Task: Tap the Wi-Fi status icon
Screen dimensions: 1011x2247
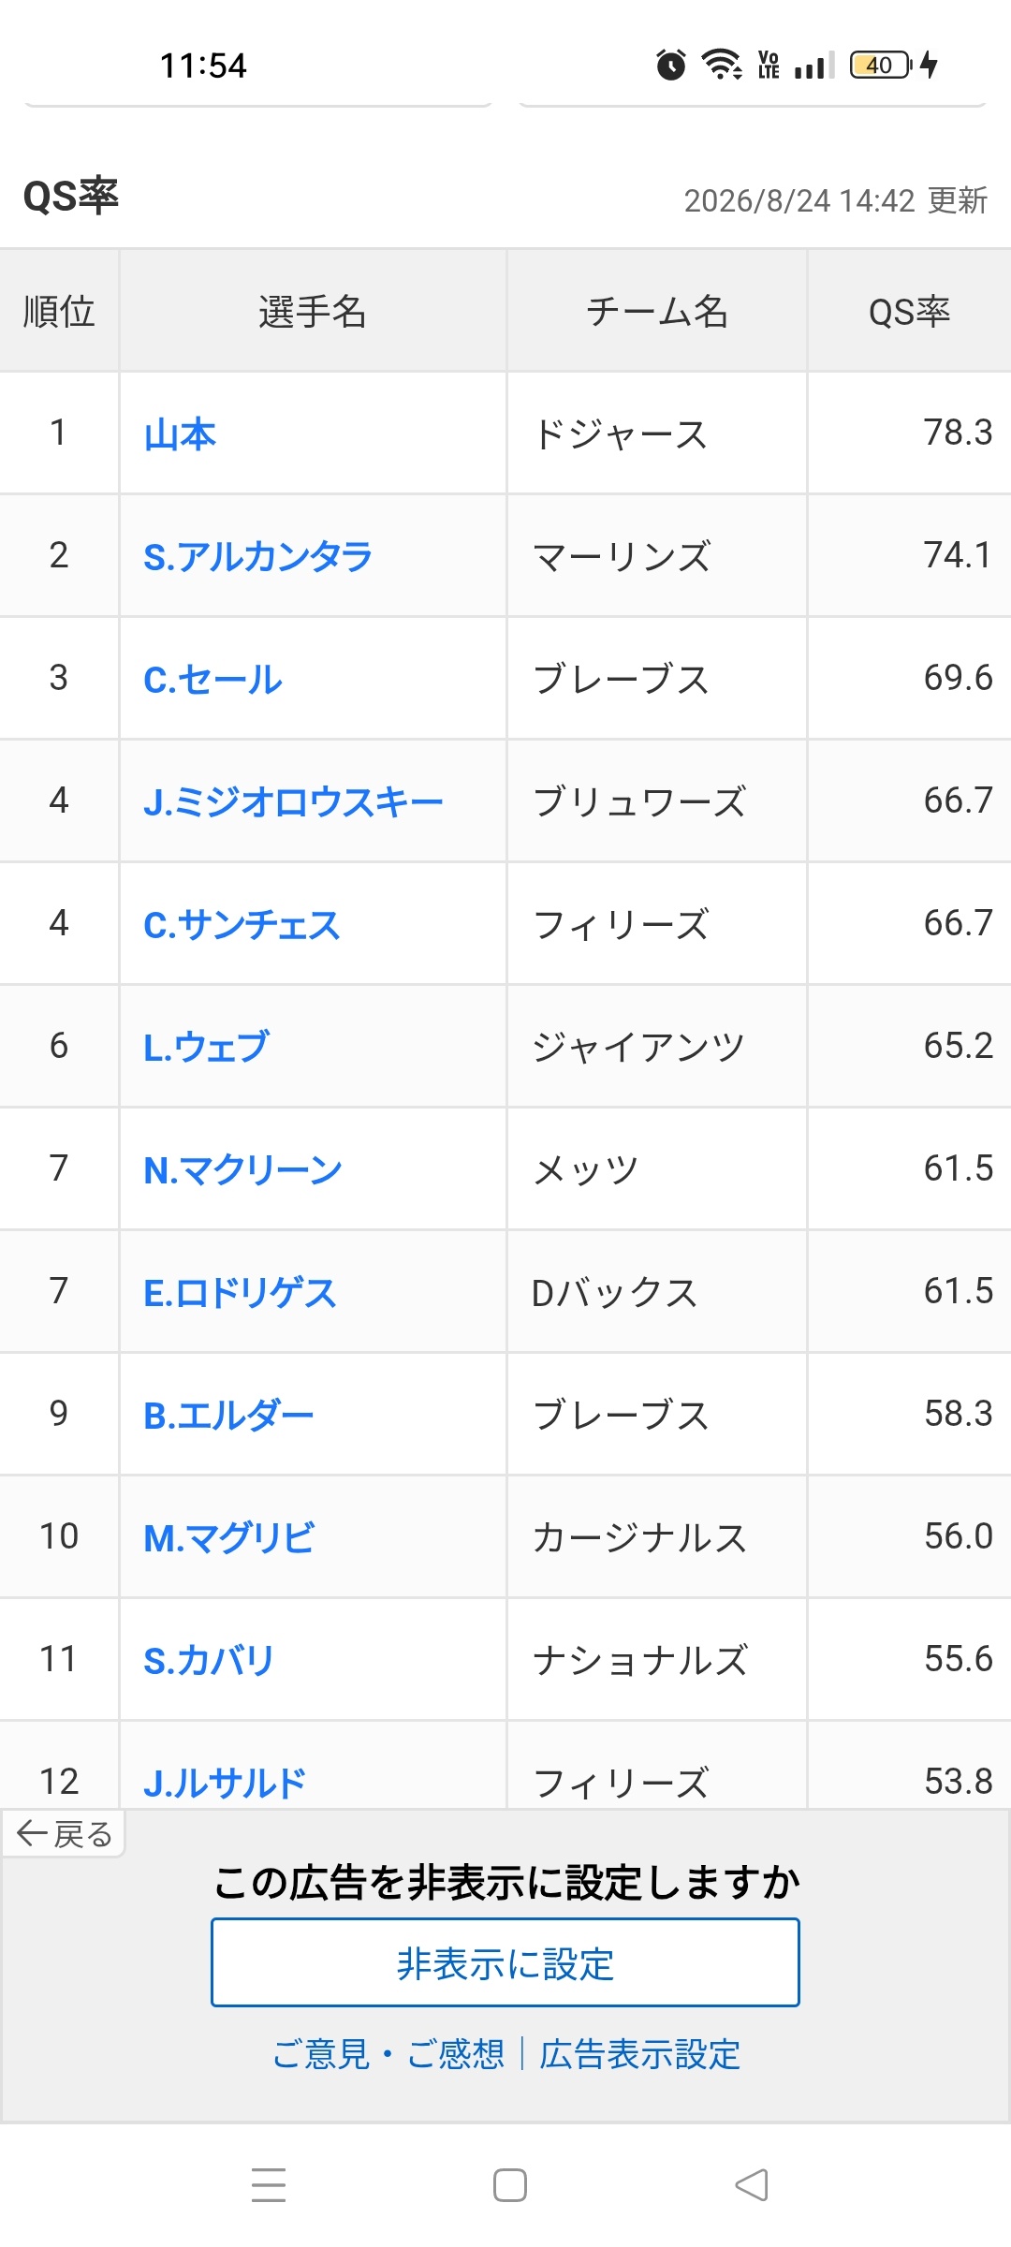Action: point(722,65)
